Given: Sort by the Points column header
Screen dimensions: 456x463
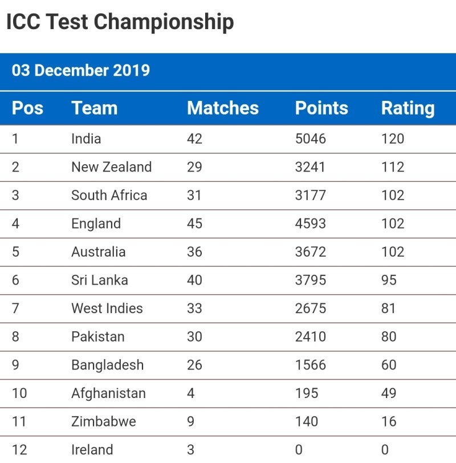Looking at the screenshot, I should tap(321, 108).
